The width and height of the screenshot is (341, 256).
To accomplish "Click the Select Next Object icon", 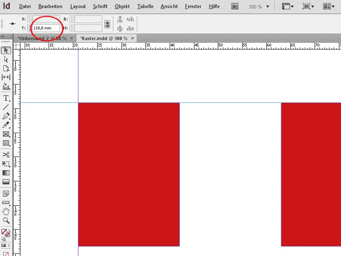I will (130, 28).
